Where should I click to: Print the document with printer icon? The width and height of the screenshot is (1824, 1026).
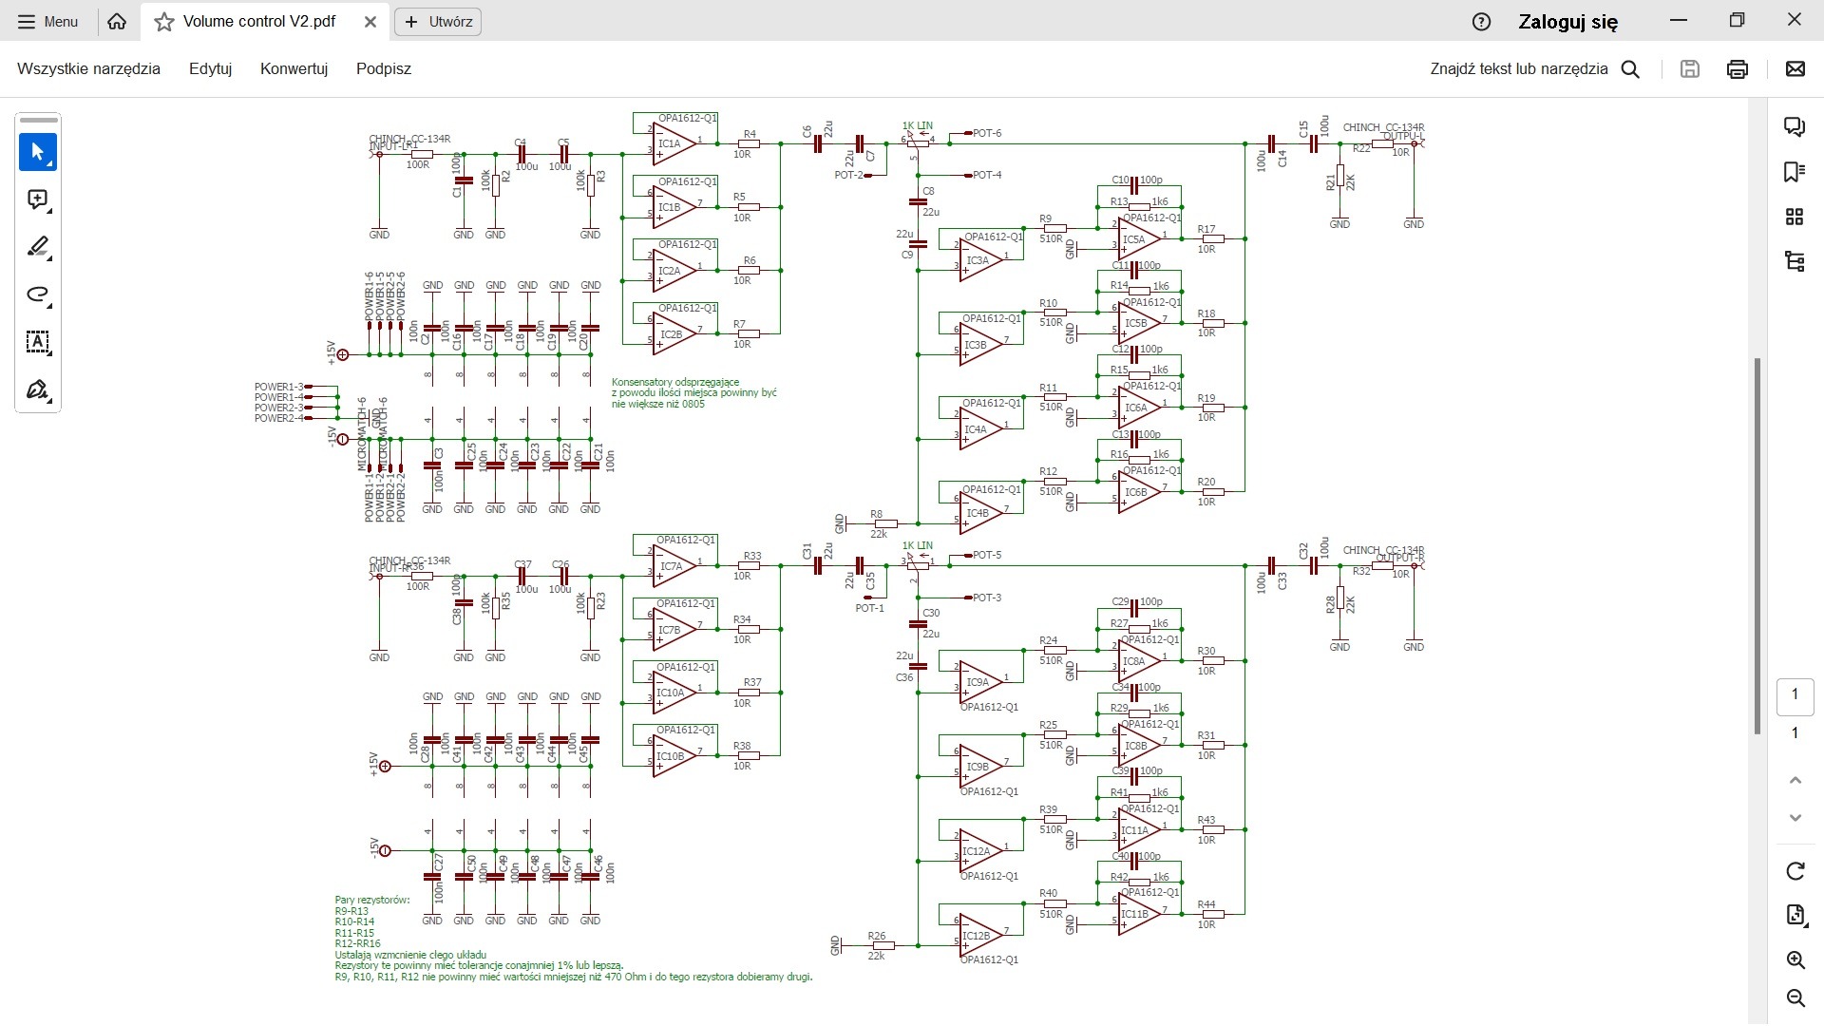(x=1738, y=68)
